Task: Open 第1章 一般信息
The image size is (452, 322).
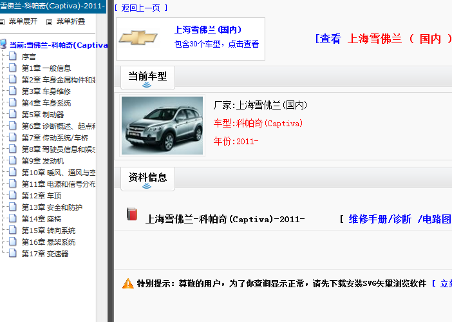Action: [46, 68]
